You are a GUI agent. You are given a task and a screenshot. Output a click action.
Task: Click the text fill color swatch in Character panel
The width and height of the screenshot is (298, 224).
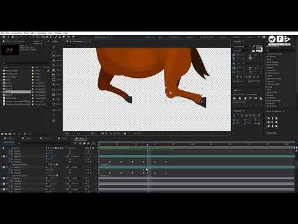(x=257, y=48)
